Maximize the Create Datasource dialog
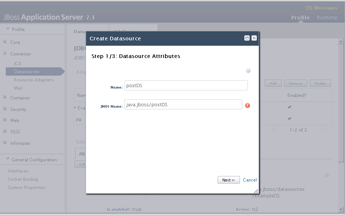The width and height of the screenshot is (345, 216). [247, 38]
